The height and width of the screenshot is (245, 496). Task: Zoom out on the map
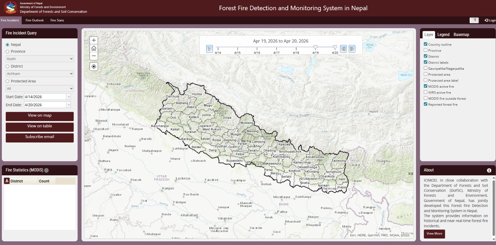(94, 56)
